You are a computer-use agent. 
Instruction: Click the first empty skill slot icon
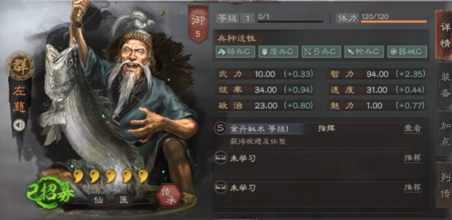pos(220,158)
